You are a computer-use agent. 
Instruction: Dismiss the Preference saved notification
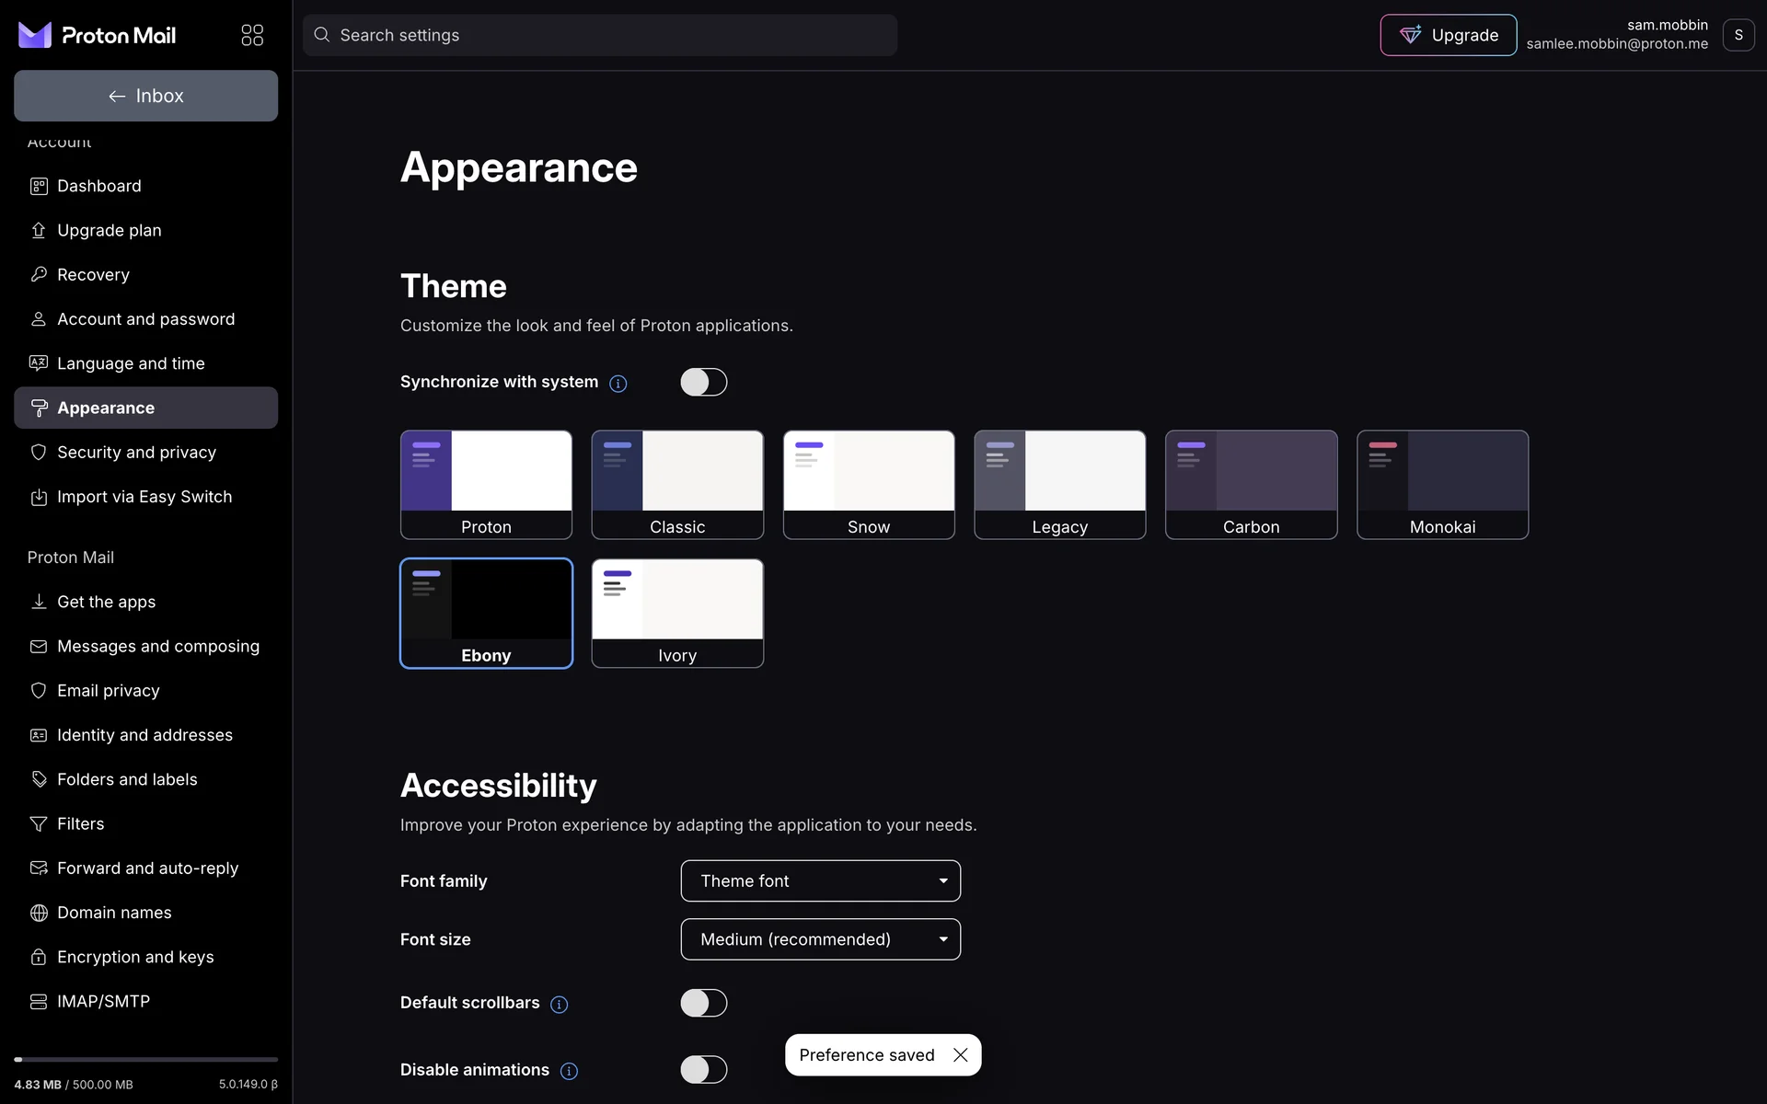[x=960, y=1055]
